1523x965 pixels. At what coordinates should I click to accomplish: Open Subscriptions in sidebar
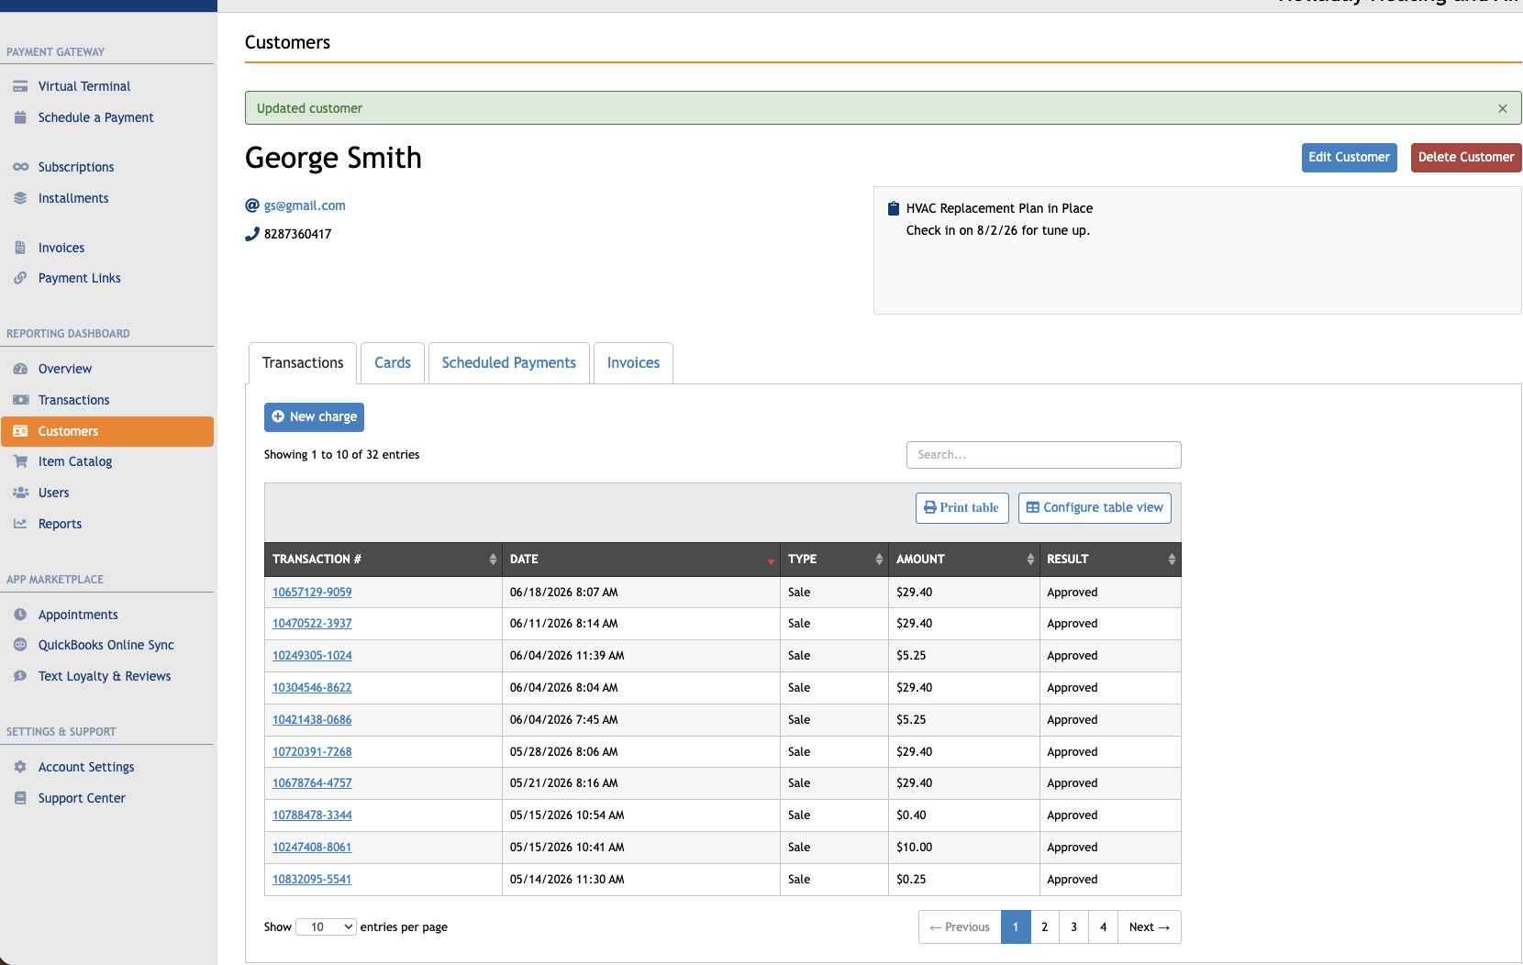[76, 167]
